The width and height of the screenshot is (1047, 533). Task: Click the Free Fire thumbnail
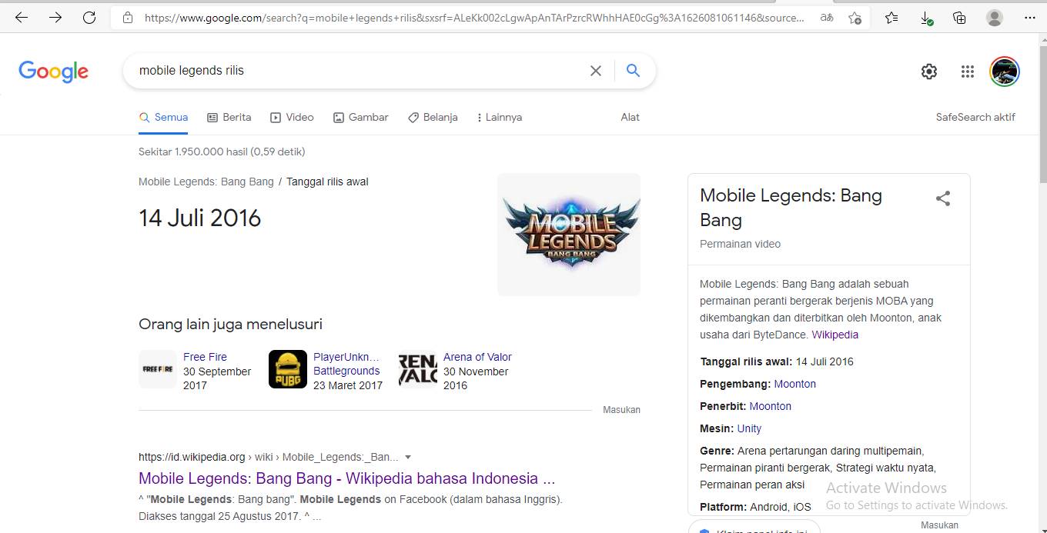click(158, 369)
